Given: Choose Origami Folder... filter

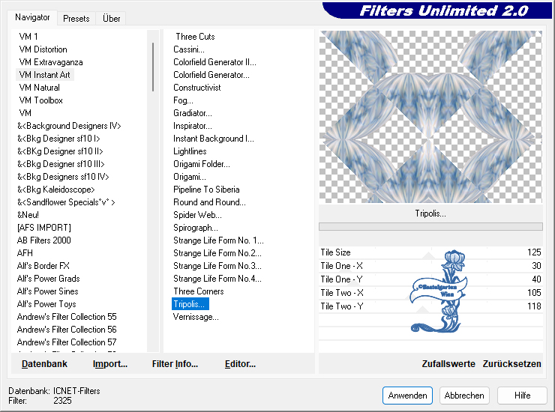Looking at the screenshot, I should coord(202,164).
